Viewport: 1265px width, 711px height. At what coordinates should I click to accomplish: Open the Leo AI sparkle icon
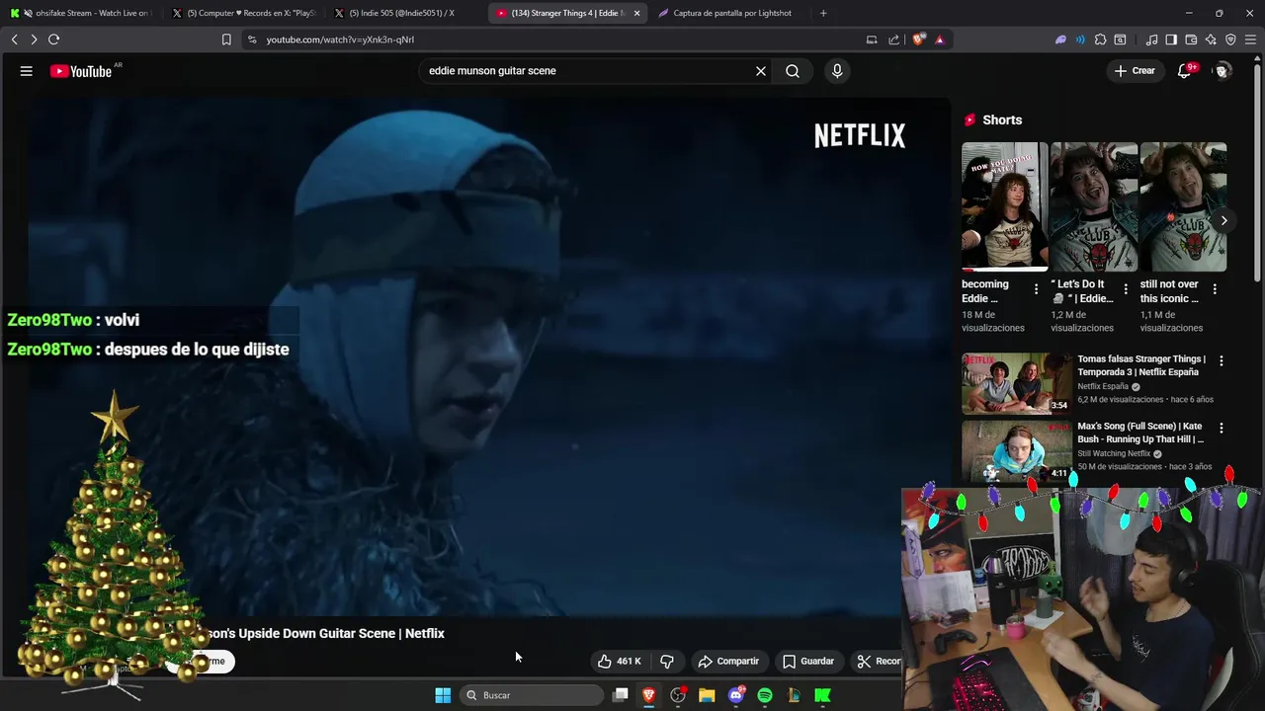click(1211, 39)
